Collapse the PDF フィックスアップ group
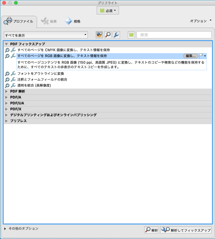Screen dimensions: 215x239 (x=6, y=44)
